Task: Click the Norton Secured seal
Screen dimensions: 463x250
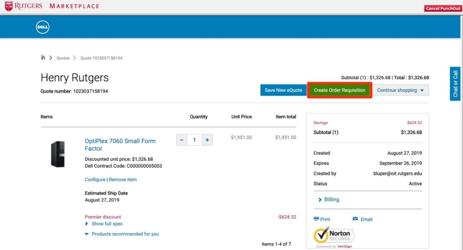Action: coord(334,235)
